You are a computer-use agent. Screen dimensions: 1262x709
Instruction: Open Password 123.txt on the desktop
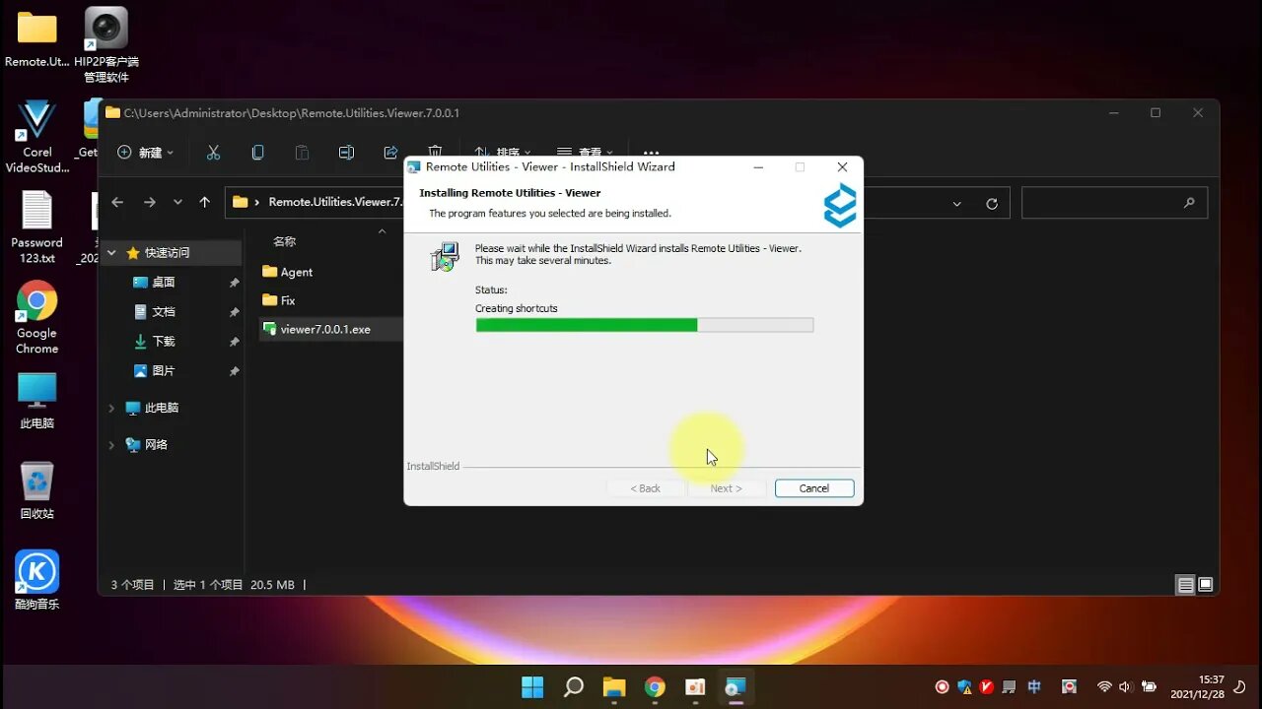click(x=36, y=227)
